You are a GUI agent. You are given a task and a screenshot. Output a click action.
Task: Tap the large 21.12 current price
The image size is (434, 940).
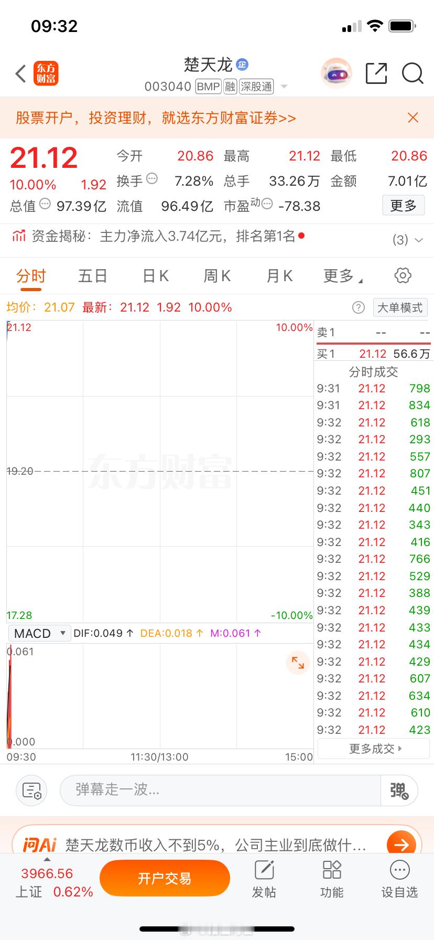[44, 157]
